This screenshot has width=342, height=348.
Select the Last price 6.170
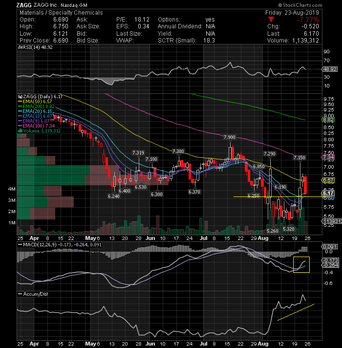pyautogui.click(x=311, y=34)
